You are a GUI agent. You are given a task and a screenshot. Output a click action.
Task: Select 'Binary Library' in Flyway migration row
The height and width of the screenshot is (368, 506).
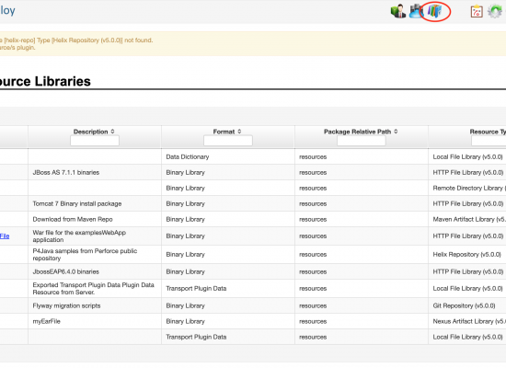[x=186, y=305]
